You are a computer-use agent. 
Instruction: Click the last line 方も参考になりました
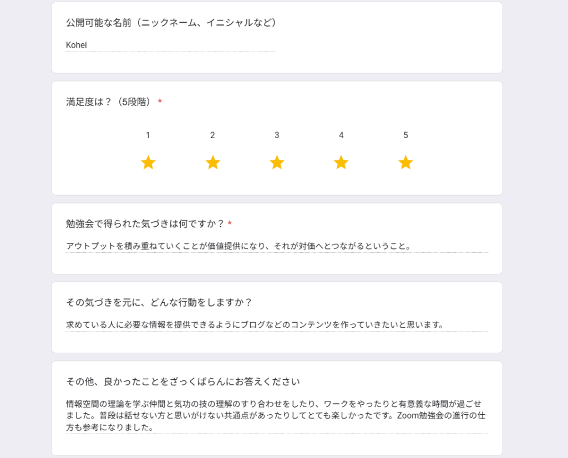[110, 427]
